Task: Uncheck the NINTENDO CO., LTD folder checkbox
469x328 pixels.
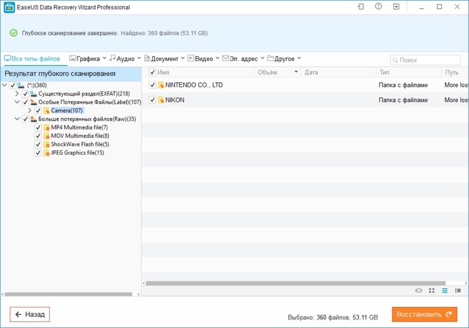Action: click(152, 85)
